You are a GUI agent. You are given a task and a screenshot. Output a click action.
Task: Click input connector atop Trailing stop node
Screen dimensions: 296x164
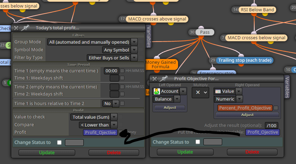(241, 56)
